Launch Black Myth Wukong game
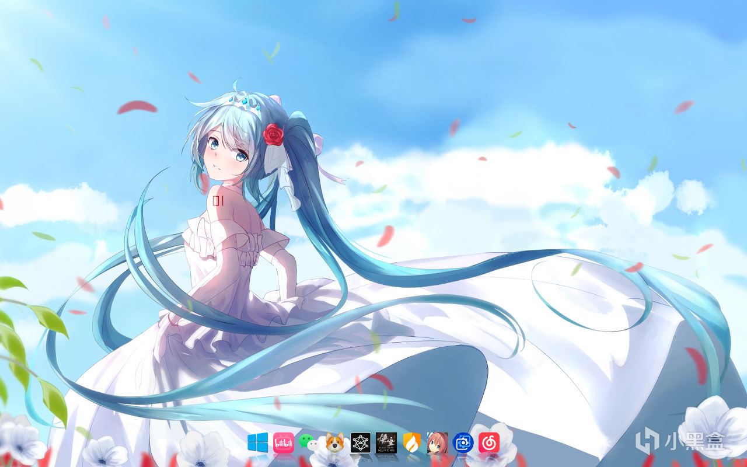Viewport: 747px width, 467px height. click(x=386, y=442)
